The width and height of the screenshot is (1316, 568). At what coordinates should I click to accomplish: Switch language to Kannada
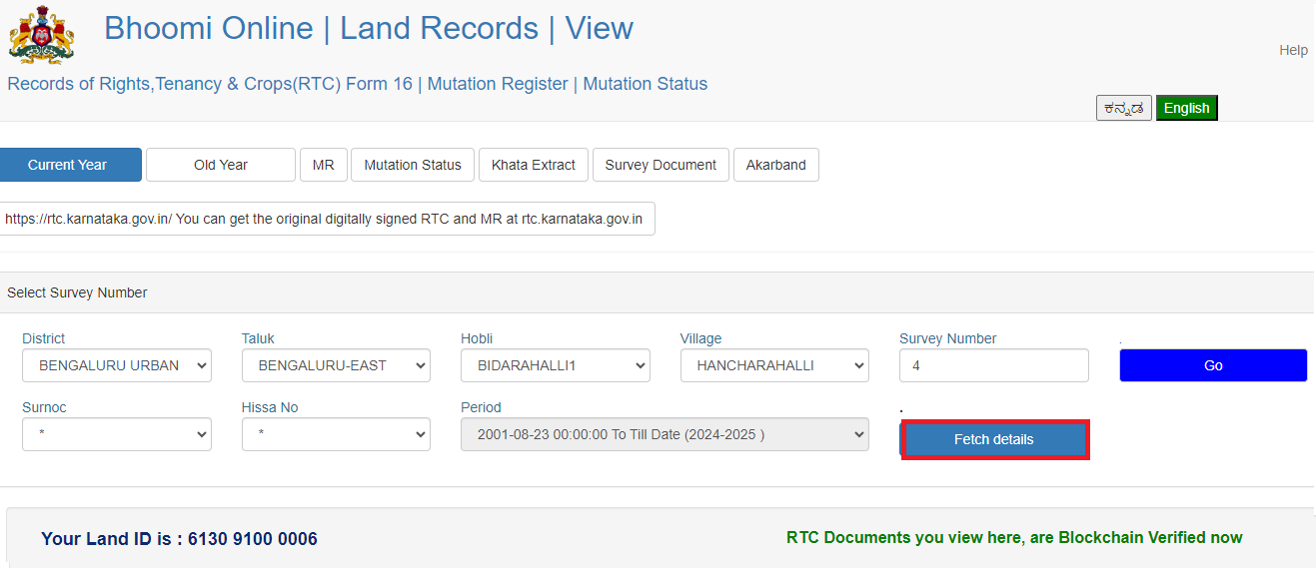point(1123,108)
